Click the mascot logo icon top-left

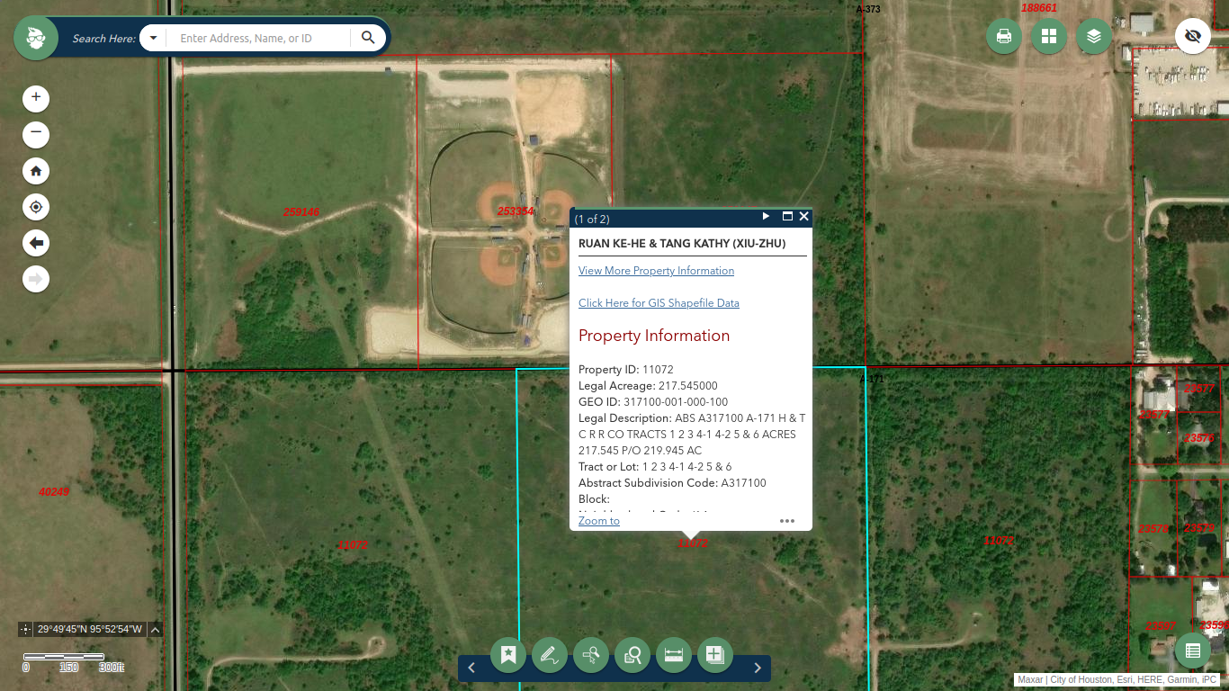tap(36, 38)
